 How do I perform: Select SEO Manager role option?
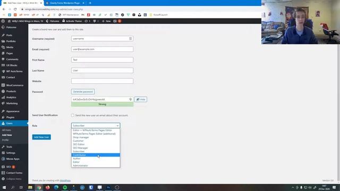click(x=96, y=148)
